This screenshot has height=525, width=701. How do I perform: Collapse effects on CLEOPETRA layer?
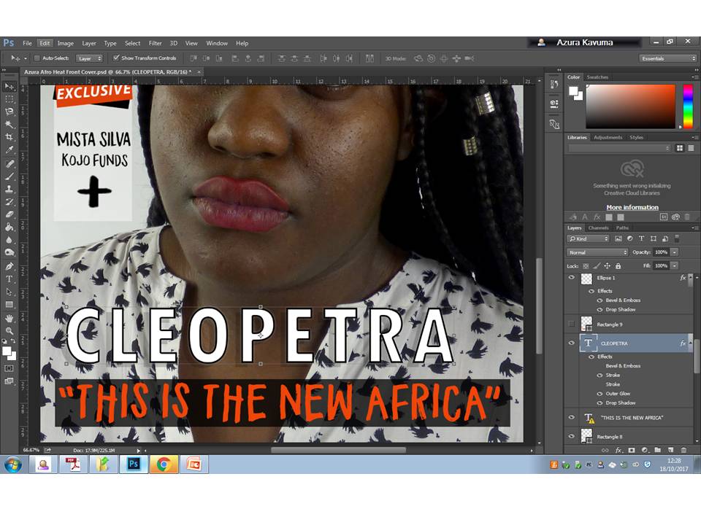pyautogui.click(x=690, y=343)
